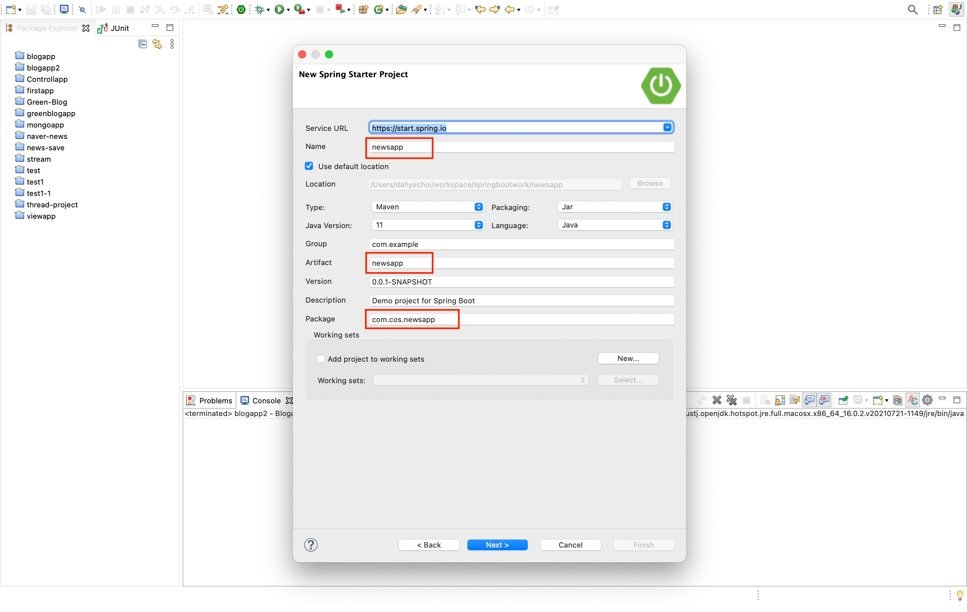Click the Next Edit Location arrow icon
967x612 pixels.
[x=495, y=9]
